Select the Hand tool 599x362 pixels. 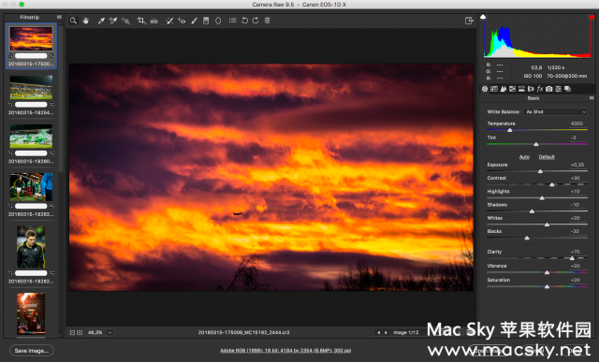click(85, 21)
